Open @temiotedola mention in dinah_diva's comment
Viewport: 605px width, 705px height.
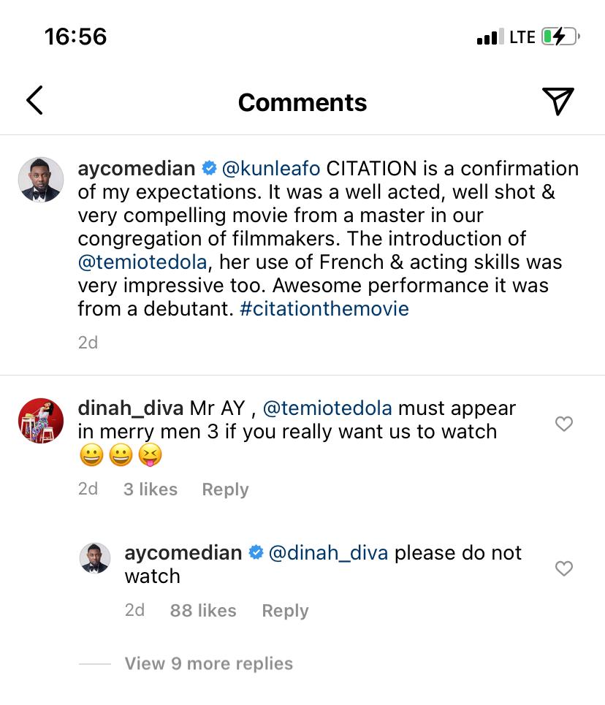327,408
